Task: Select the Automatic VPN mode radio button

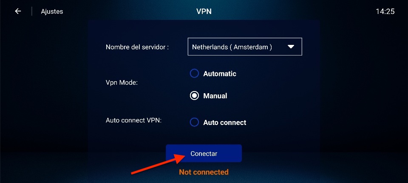Action: (194, 74)
